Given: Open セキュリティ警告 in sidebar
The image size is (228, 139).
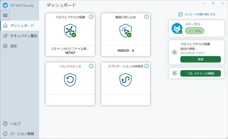Looking at the screenshot, I should [x=19, y=36].
